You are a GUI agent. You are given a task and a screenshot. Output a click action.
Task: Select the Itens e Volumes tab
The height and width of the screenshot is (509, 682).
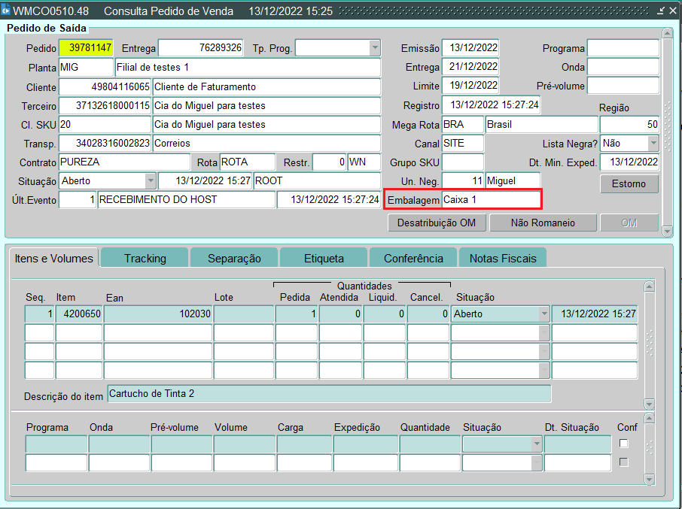[x=54, y=258]
